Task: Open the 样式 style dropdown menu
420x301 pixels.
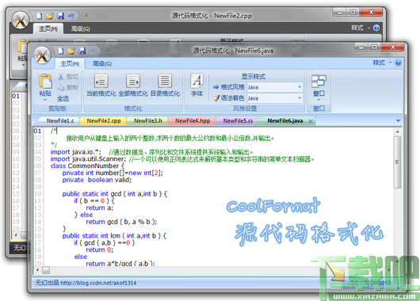Action: pyautogui.click(x=382, y=63)
